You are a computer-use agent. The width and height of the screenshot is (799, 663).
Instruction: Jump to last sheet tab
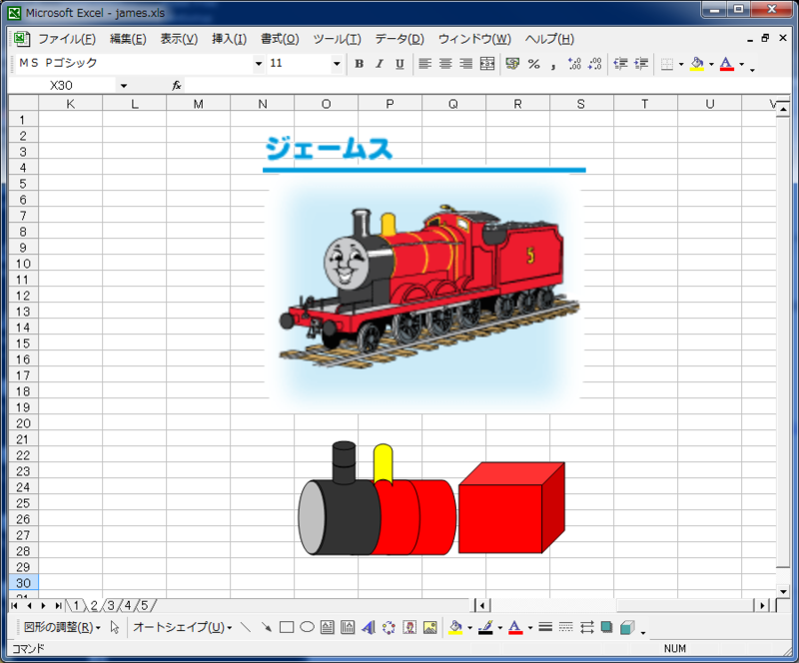[58, 605]
